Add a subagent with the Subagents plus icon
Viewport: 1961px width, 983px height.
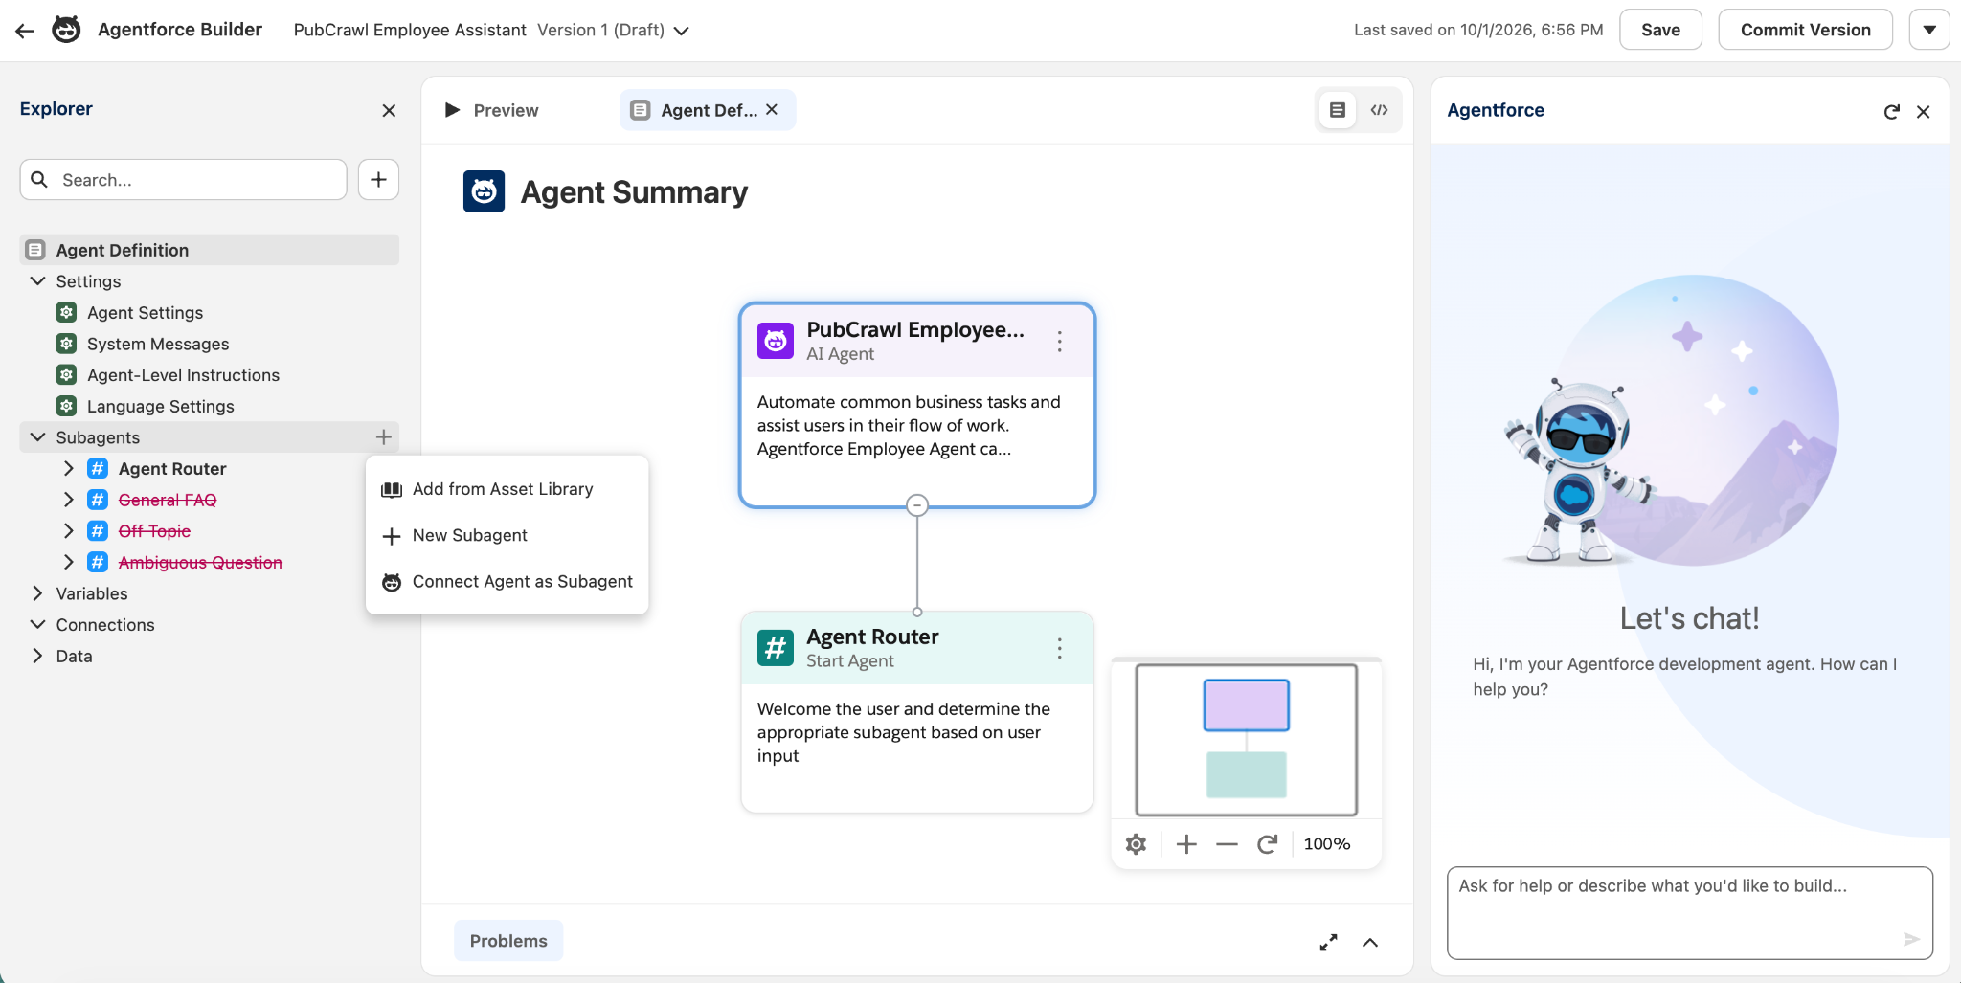(383, 437)
